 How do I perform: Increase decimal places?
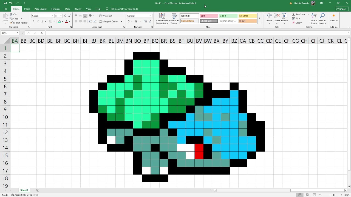click(x=145, y=21)
